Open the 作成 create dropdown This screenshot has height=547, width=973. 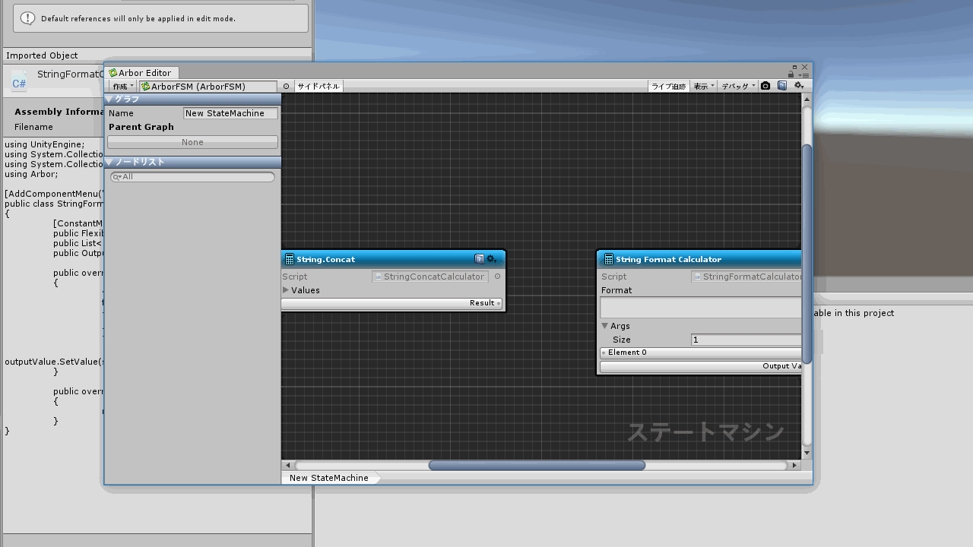(123, 87)
